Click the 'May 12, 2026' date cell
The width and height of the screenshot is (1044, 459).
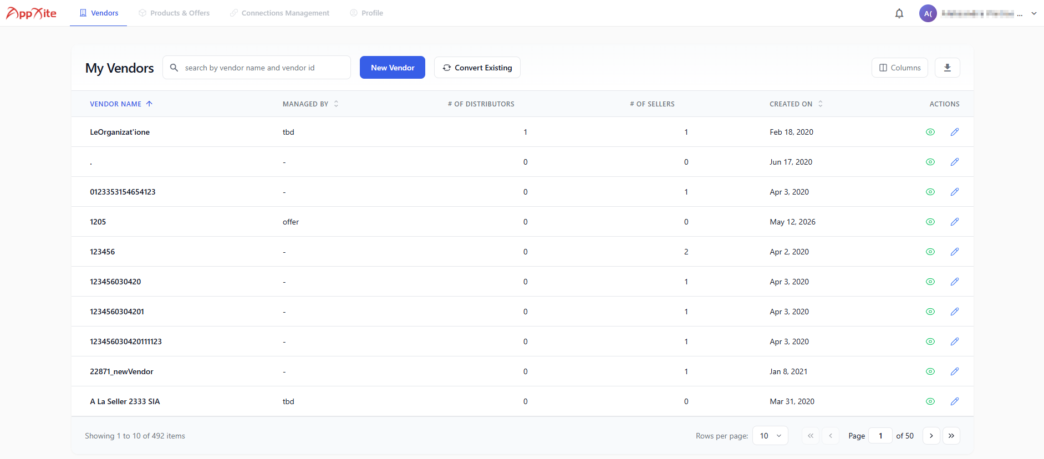point(793,222)
